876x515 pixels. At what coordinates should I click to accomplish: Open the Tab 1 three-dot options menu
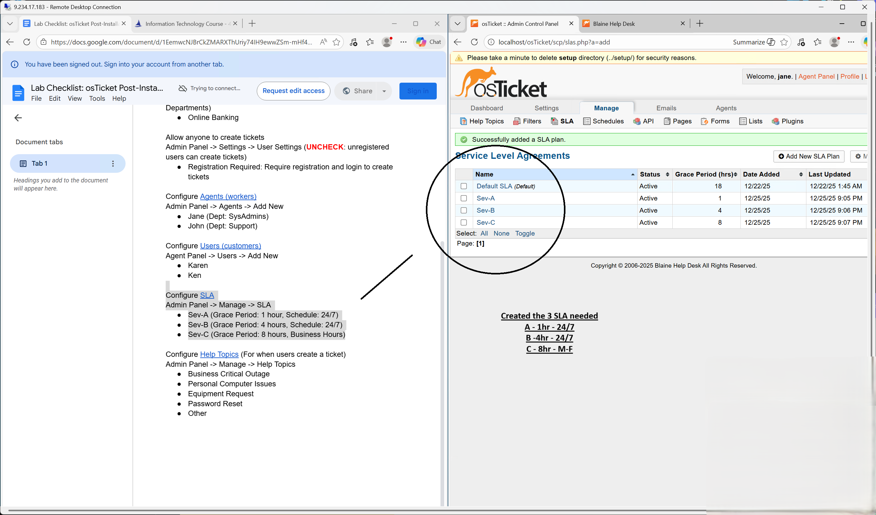pyautogui.click(x=113, y=164)
